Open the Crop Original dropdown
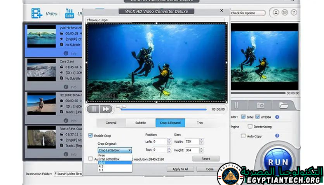Image resolution: width=324 pixels, height=185 pixels. click(x=115, y=150)
